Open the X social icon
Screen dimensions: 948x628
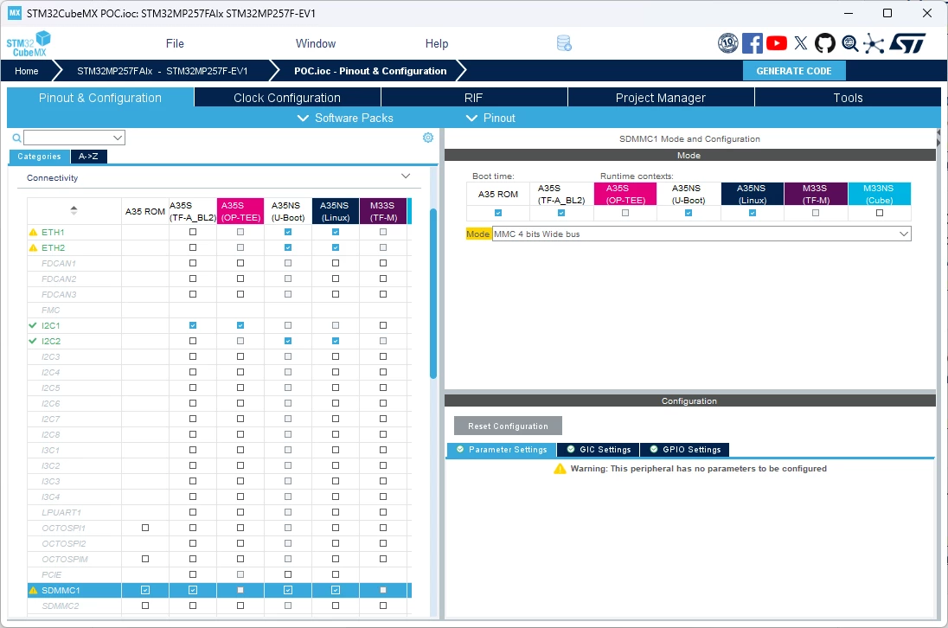point(800,43)
